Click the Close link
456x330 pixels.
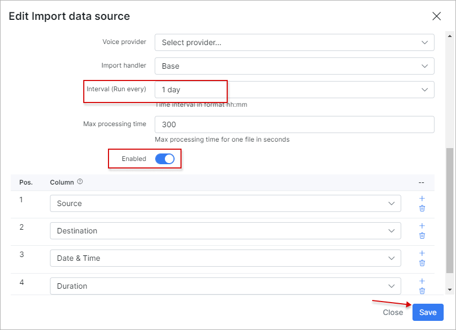(x=393, y=312)
